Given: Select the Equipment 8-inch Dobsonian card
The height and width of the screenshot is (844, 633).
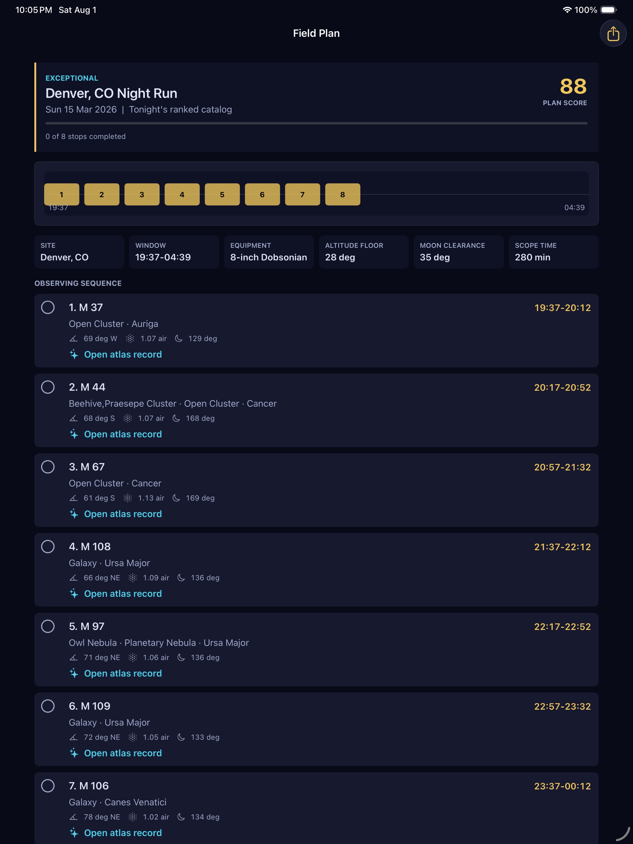Looking at the screenshot, I should pyautogui.click(x=269, y=252).
